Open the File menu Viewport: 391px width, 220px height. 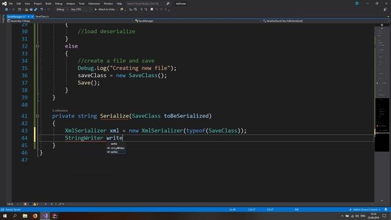tap(11, 4)
